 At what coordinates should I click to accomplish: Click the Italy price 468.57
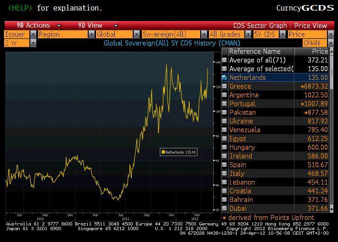[x=317, y=174]
